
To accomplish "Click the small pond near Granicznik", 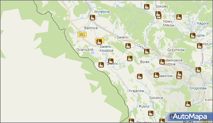I will (93, 53).
